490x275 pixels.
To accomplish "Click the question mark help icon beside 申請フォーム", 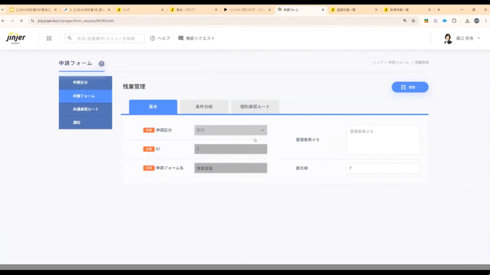I will 101,64.
